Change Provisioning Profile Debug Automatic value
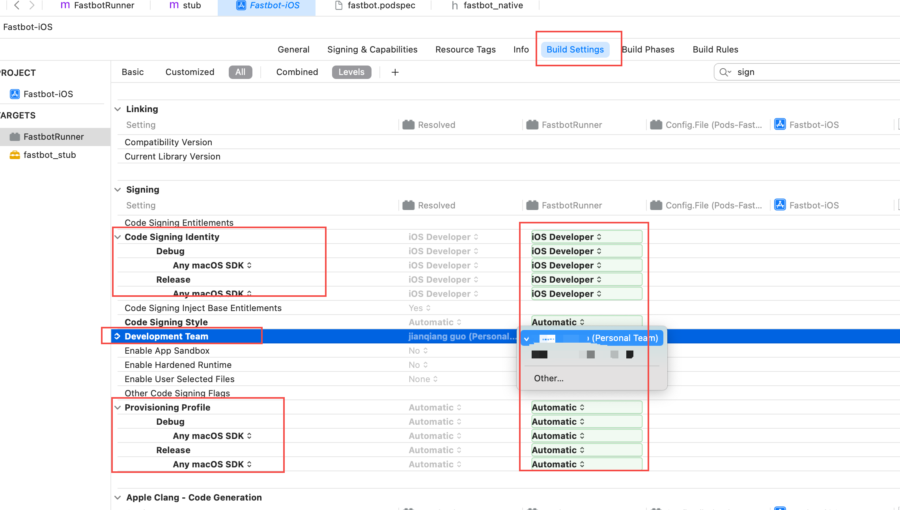 click(x=586, y=422)
